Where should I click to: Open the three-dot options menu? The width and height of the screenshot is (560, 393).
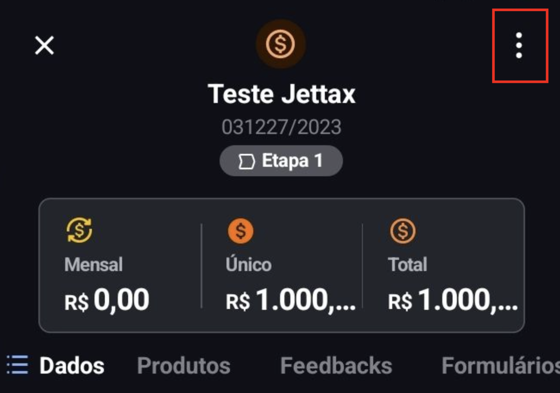(x=519, y=45)
